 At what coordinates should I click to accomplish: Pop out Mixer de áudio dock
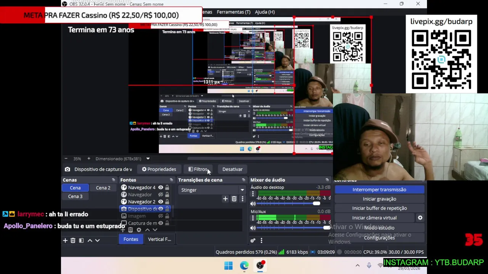[x=327, y=180]
